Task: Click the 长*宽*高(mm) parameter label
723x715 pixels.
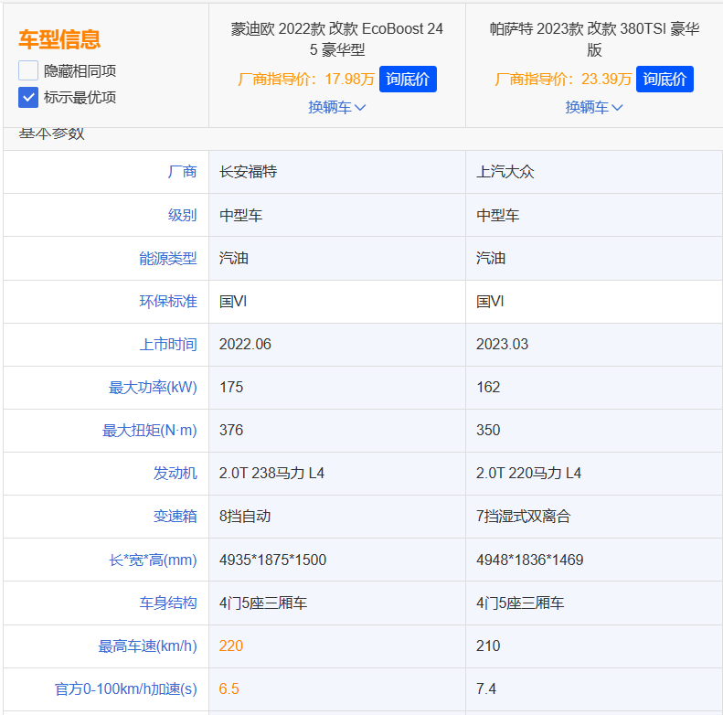Action: (153, 560)
